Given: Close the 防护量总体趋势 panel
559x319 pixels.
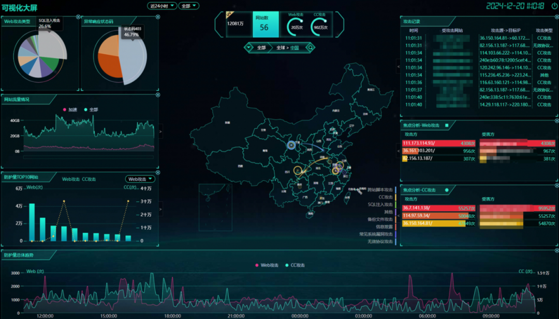Looking at the screenshot, I should point(556,251).
